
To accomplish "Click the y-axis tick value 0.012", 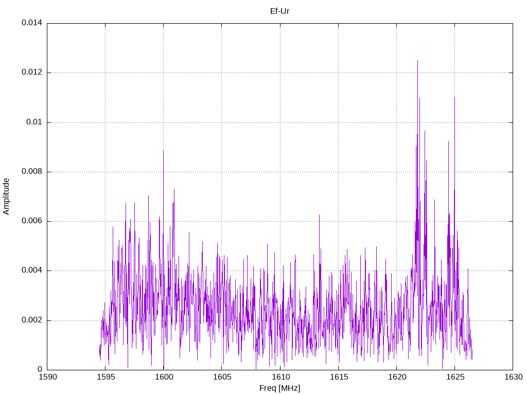I will click(32, 72).
